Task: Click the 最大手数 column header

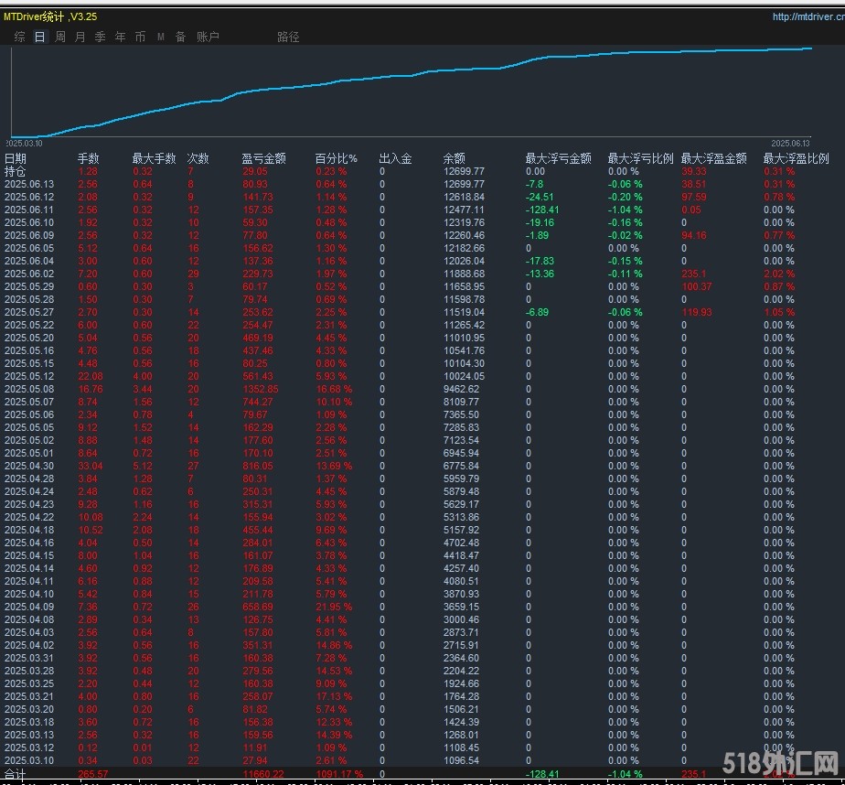Action: tap(155, 158)
